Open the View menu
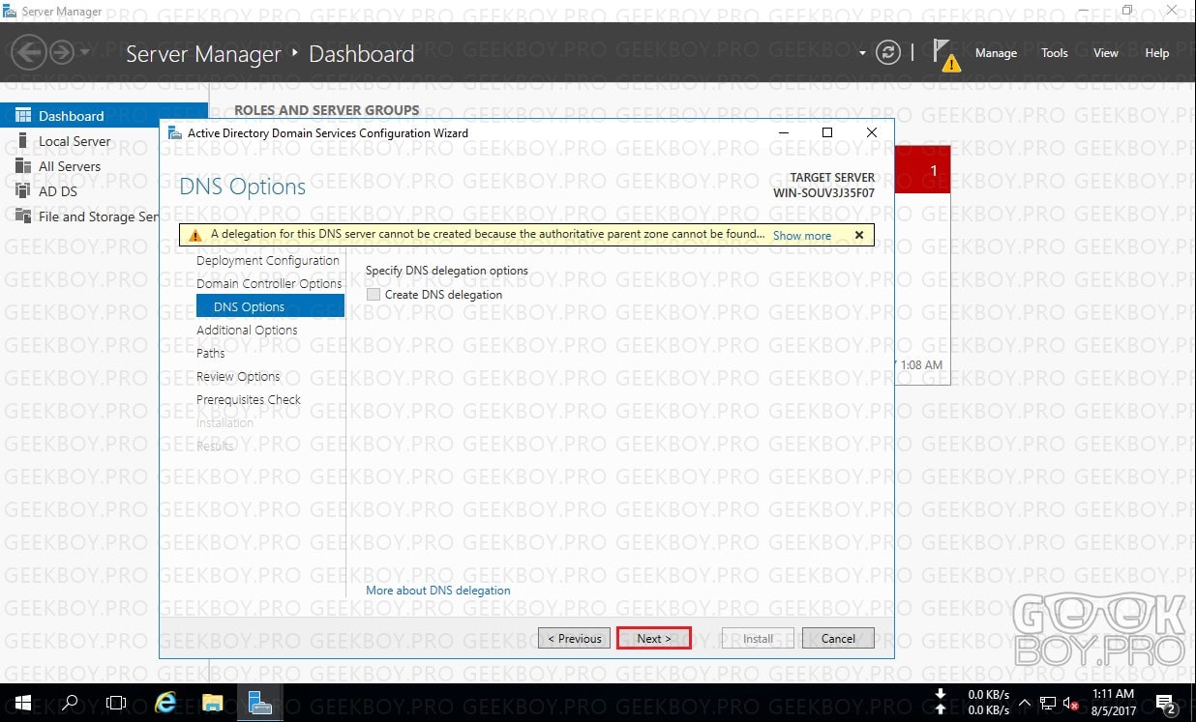This screenshot has height=722, width=1196. [1106, 53]
